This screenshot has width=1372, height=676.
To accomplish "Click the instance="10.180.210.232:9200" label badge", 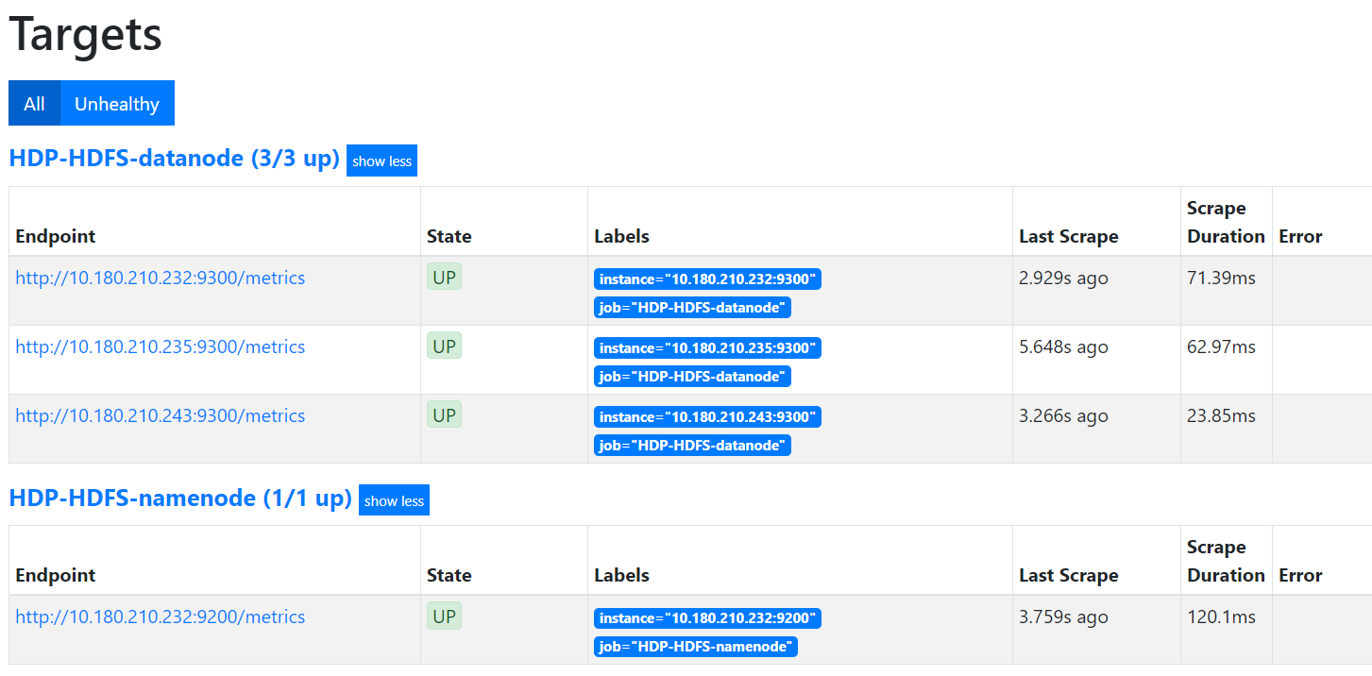I will tap(706, 617).
